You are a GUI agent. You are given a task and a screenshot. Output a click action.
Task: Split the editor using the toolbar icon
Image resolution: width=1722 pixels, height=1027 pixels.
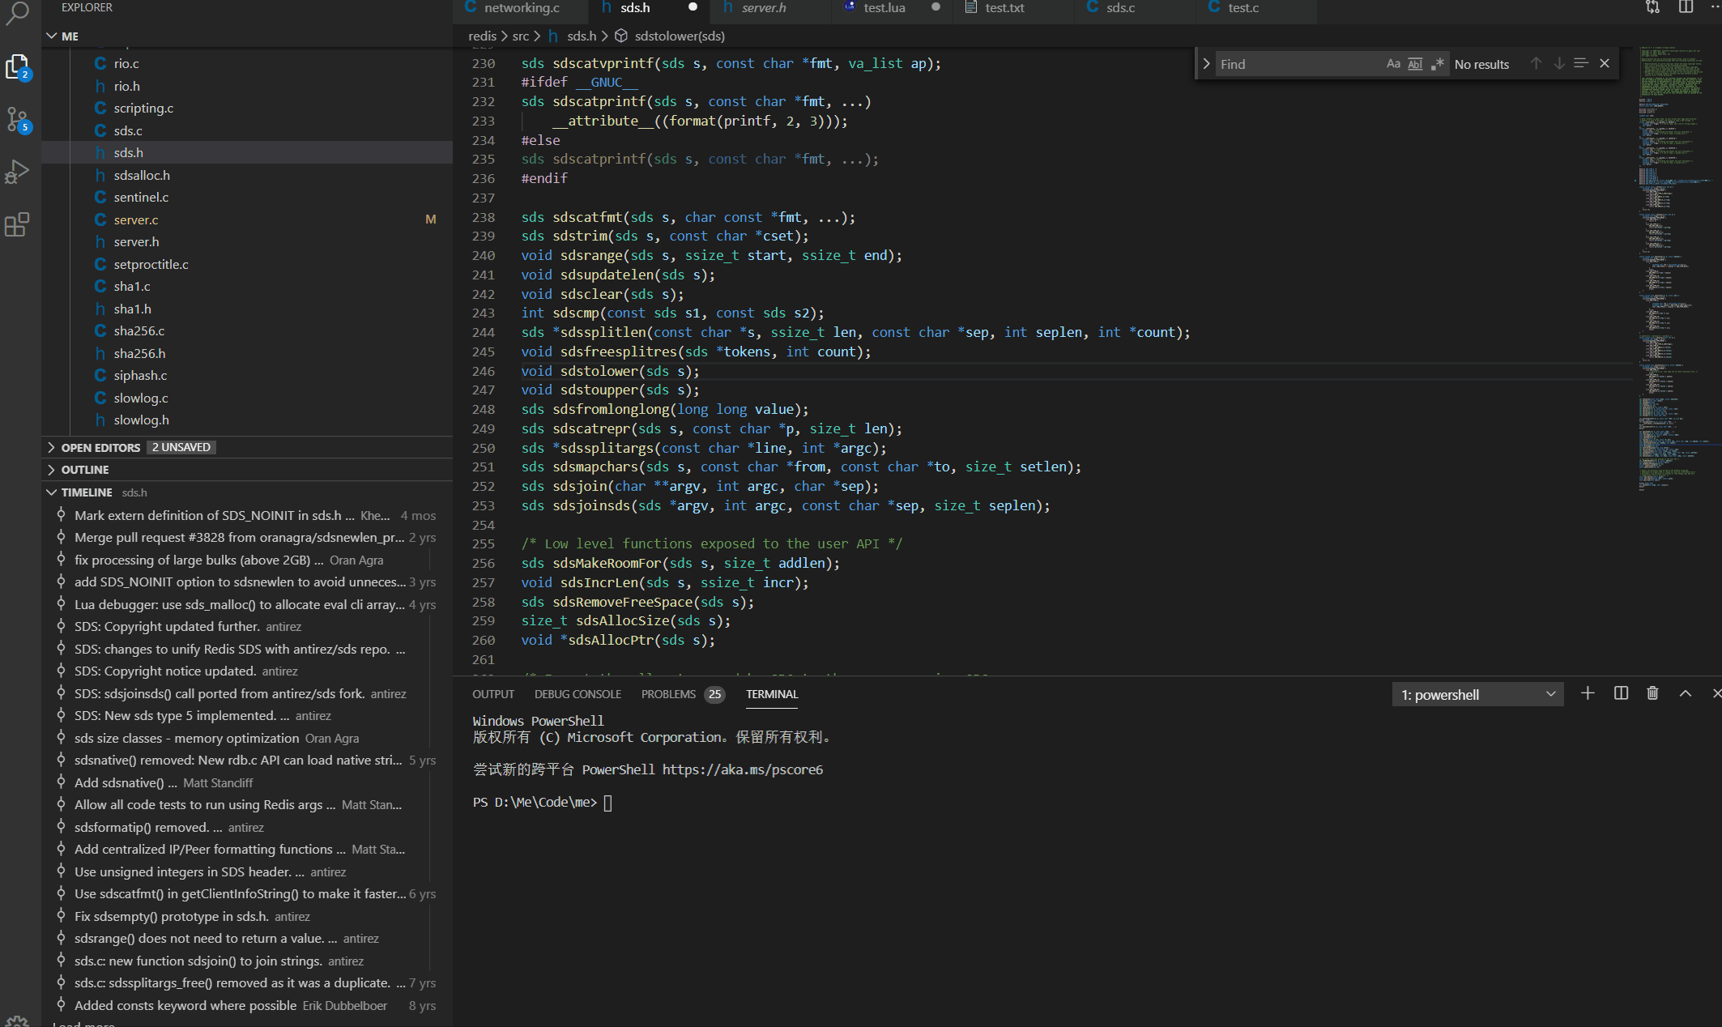[1686, 7]
